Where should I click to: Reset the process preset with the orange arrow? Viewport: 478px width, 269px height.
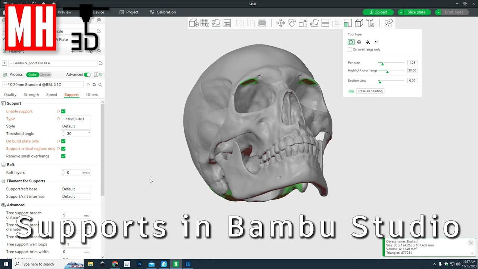point(88,85)
